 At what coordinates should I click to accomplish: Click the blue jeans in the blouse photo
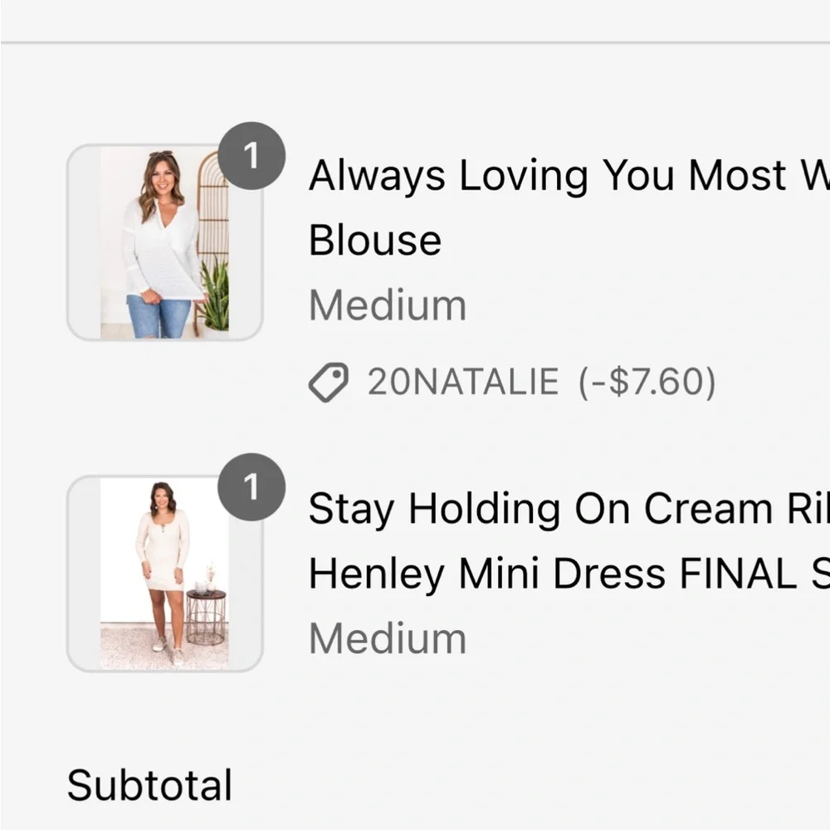coord(158,316)
